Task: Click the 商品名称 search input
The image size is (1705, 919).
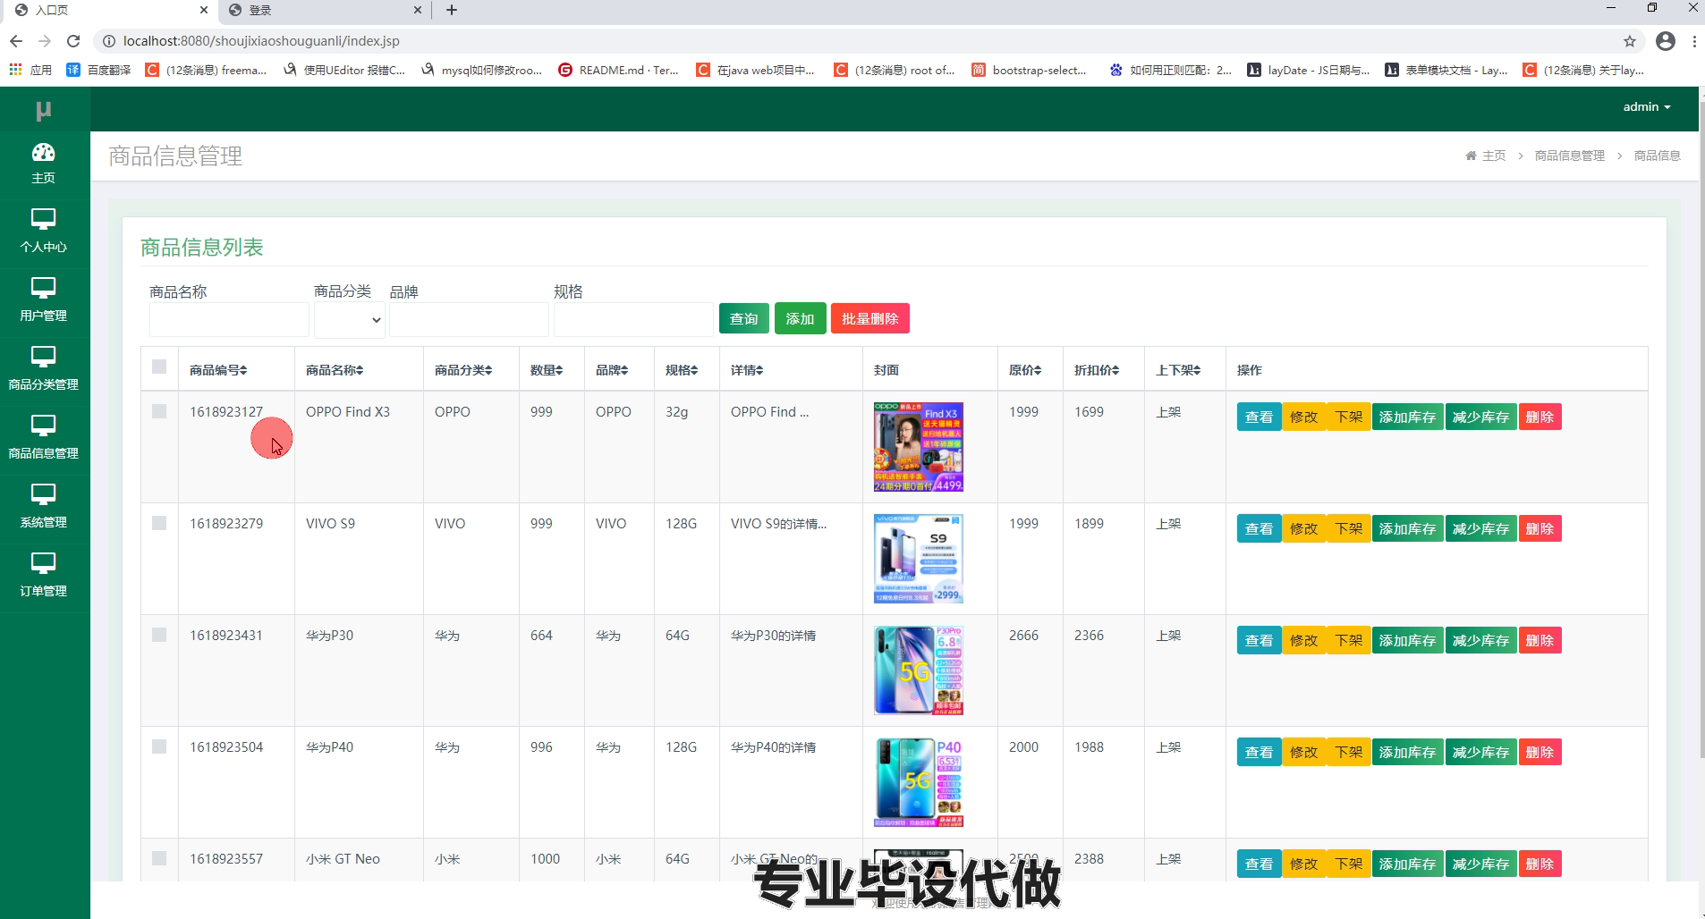Action: [x=229, y=320]
